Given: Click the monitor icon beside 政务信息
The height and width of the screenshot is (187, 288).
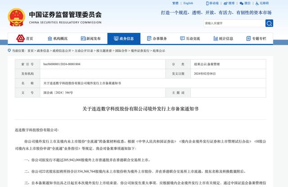Looking at the screenshot, I should point(116,38).
